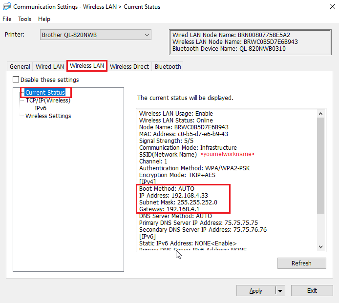This screenshot has height=303, width=339.
Task: Tick the Disable these settings checkbox
Action: [16, 80]
